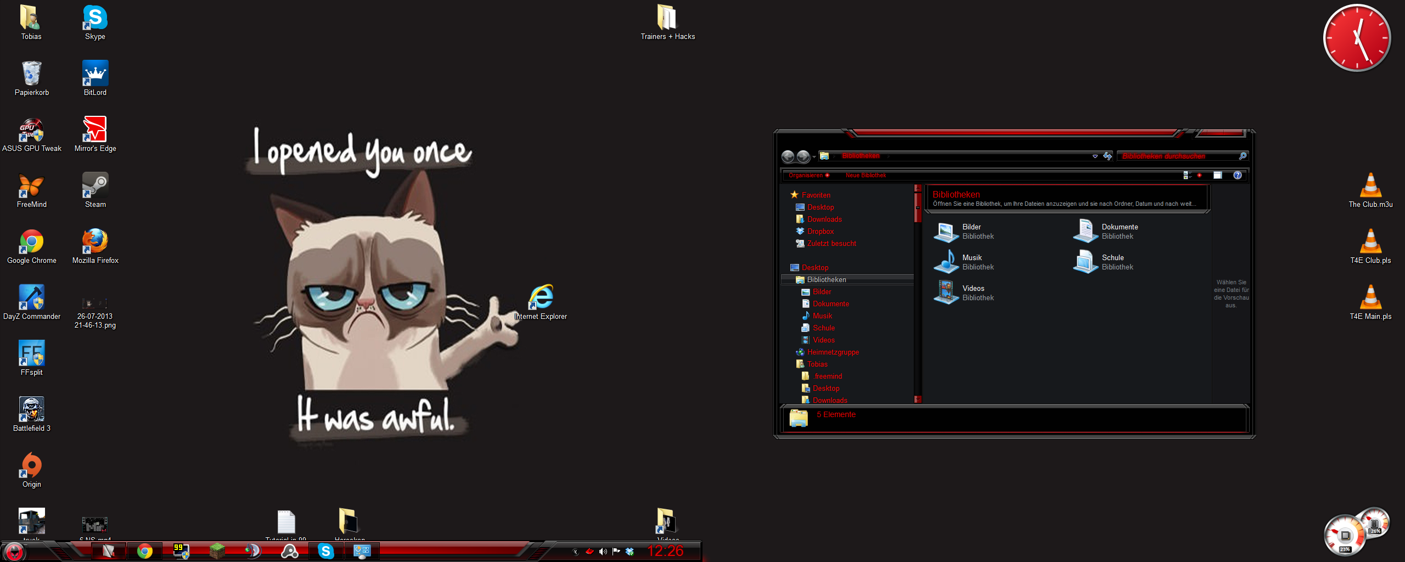
Task: Select the Mirror's Edge desktop shortcut
Action: (x=95, y=134)
